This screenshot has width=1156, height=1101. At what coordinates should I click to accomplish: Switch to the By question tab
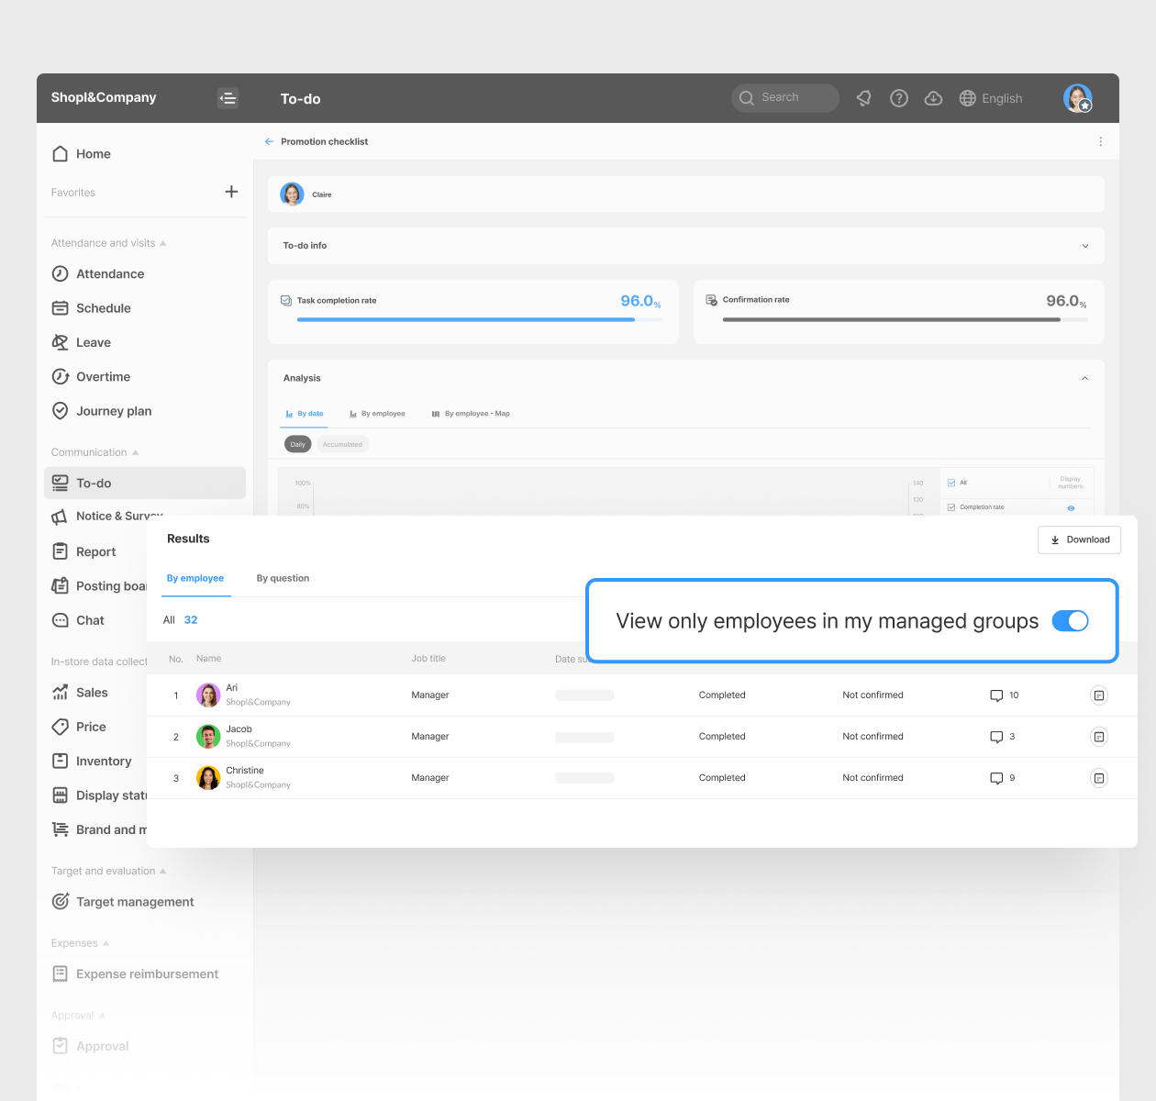(x=283, y=579)
